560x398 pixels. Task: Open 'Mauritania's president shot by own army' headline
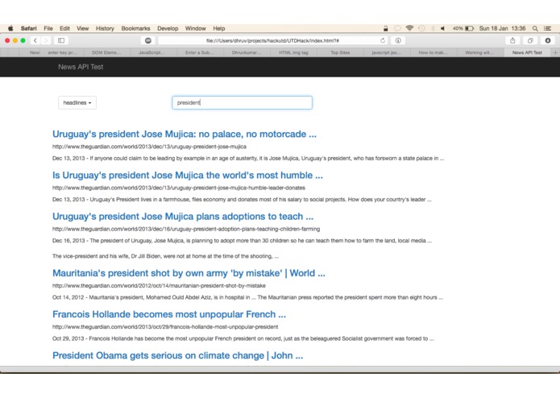click(x=189, y=273)
